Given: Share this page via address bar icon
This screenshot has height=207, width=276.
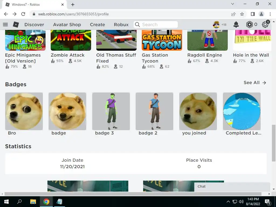Looking at the screenshot, I should click(233, 14).
